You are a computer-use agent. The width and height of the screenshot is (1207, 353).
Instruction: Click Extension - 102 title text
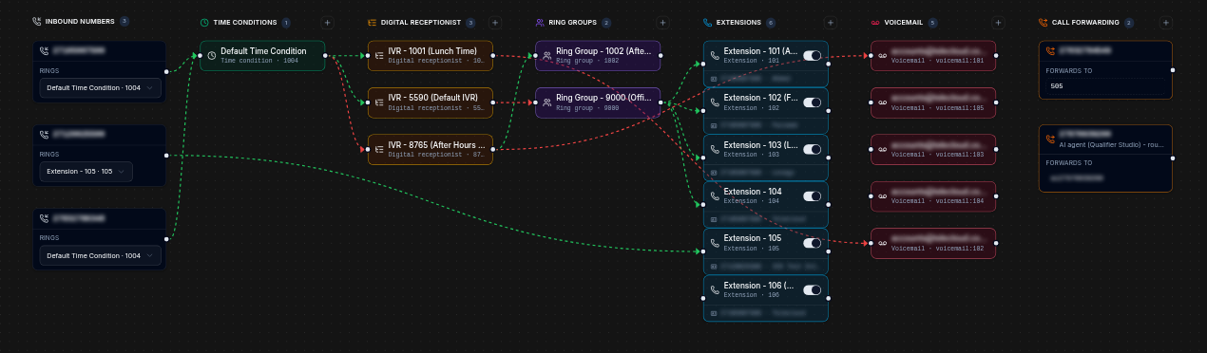coord(759,98)
